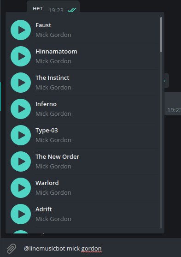This screenshot has height=257, width=181.
Task: Play the Warlord track
Action: 21,188
